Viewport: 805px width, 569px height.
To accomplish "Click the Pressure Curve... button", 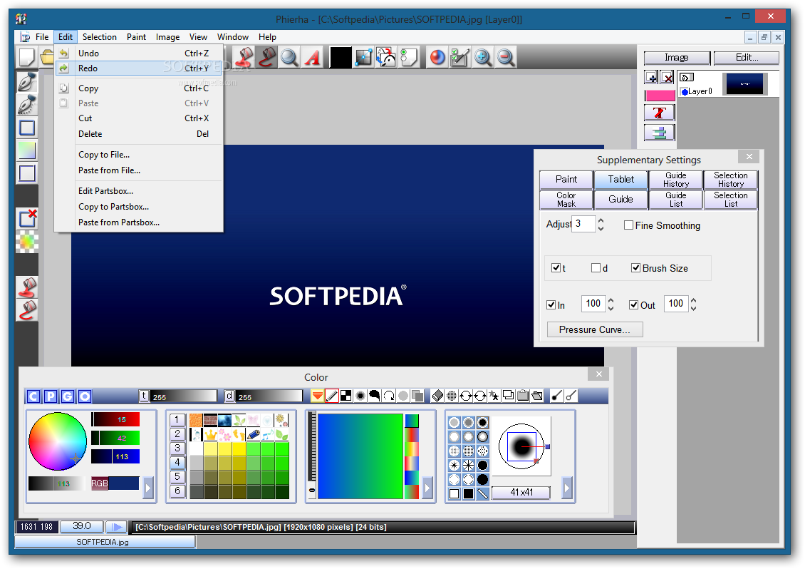I will coord(595,329).
